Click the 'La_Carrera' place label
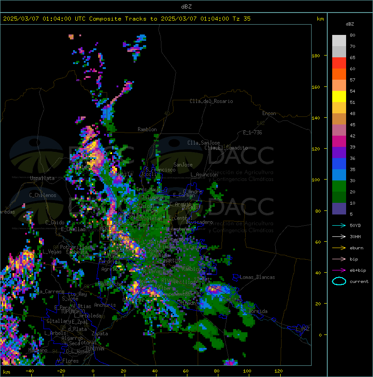Screen dimensions: 373x377 coord(50,291)
